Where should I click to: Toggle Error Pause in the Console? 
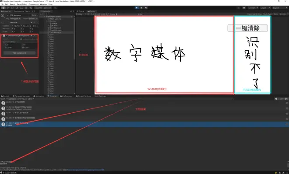[22, 99]
